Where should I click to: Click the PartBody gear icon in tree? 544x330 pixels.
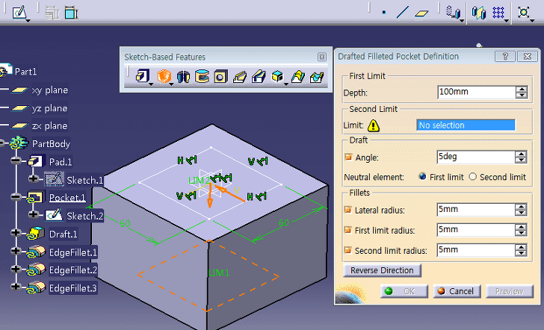coord(19,143)
